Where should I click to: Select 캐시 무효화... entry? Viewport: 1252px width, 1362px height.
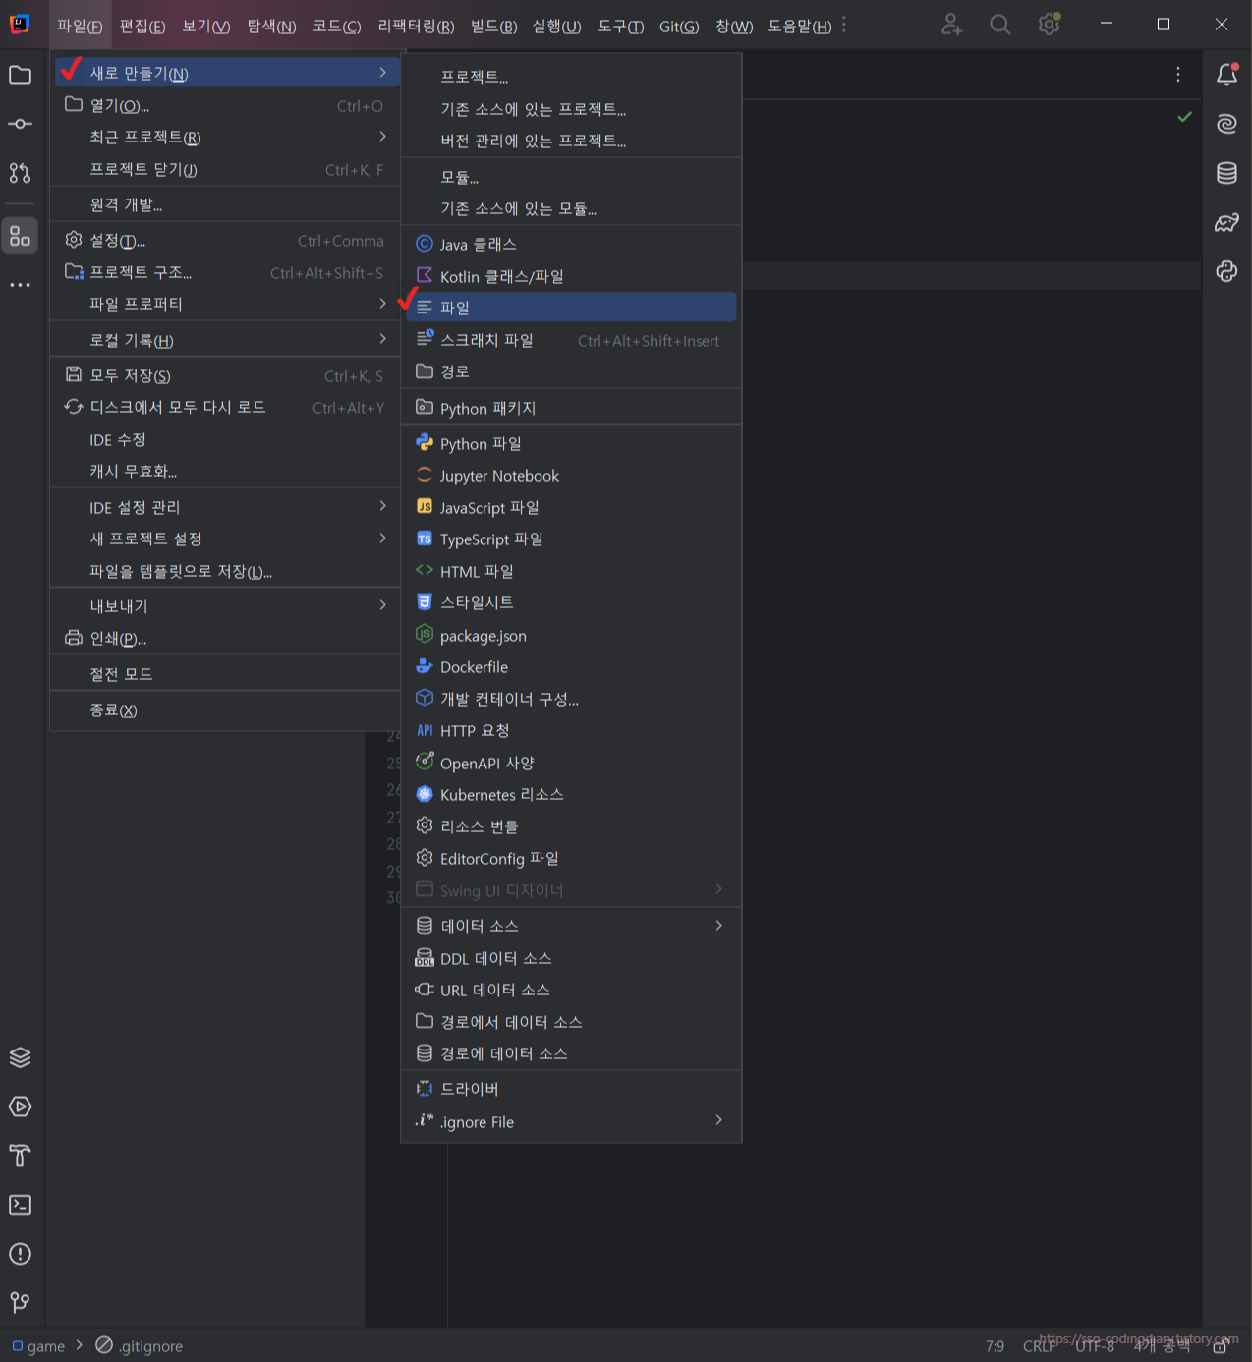227,472
